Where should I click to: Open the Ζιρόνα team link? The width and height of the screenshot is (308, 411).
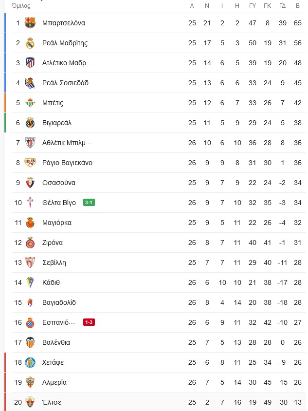53,243
